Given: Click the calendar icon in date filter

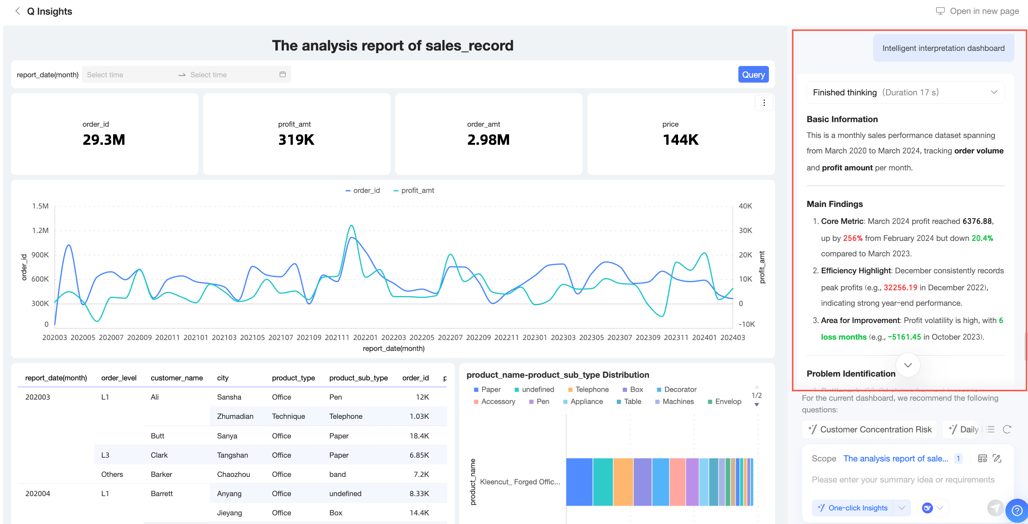Looking at the screenshot, I should tap(282, 74).
